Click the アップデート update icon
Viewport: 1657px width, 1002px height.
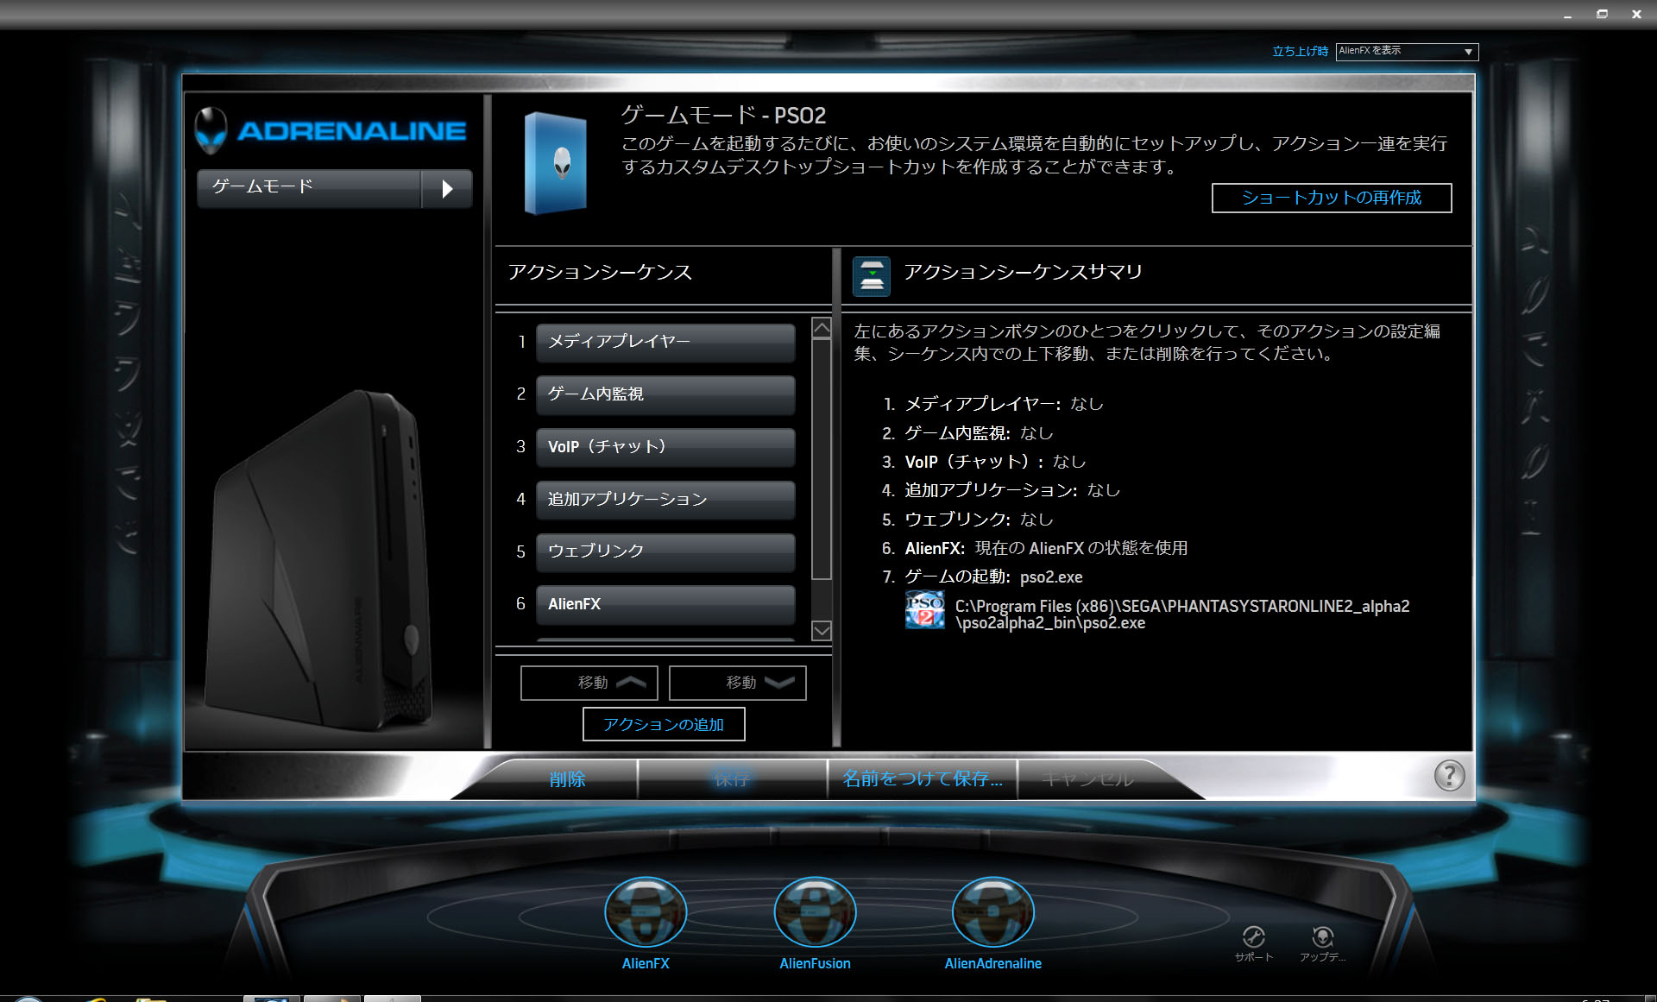click(1322, 938)
